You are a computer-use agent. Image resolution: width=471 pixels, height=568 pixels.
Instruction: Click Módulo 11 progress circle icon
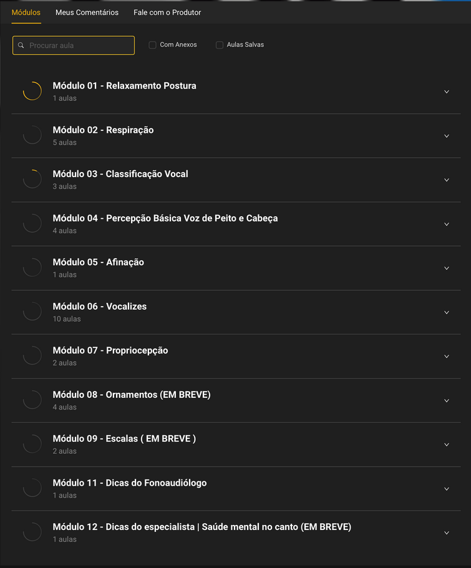coord(32,488)
